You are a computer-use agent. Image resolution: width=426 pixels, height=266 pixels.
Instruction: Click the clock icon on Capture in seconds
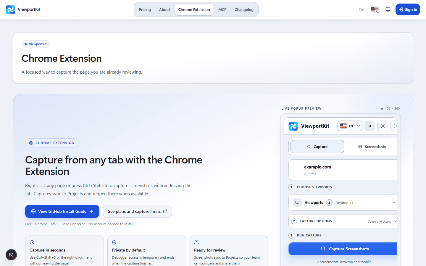(x=32, y=242)
